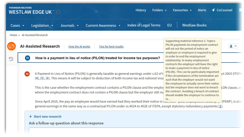Expand the Legislation dropdown menu
The width and height of the screenshot is (244, 137).
(42, 26)
